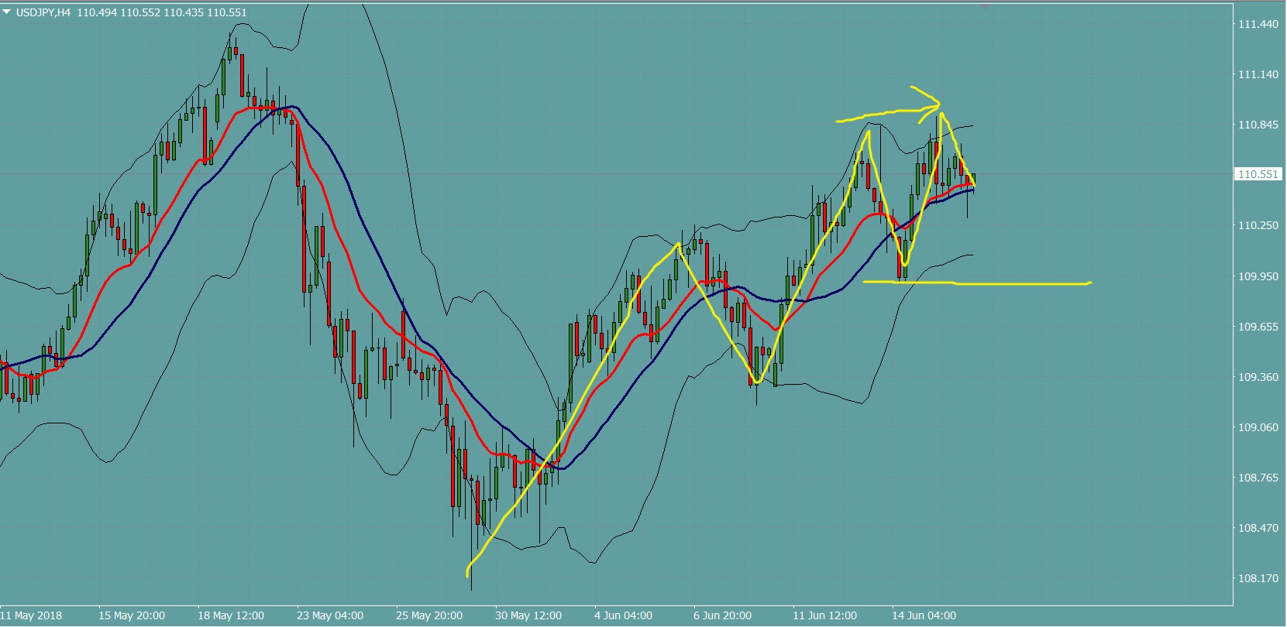Click the small triangle beside USDJPY,H4
Viewport: 1287px width, 627px height.
pos(7,12)
